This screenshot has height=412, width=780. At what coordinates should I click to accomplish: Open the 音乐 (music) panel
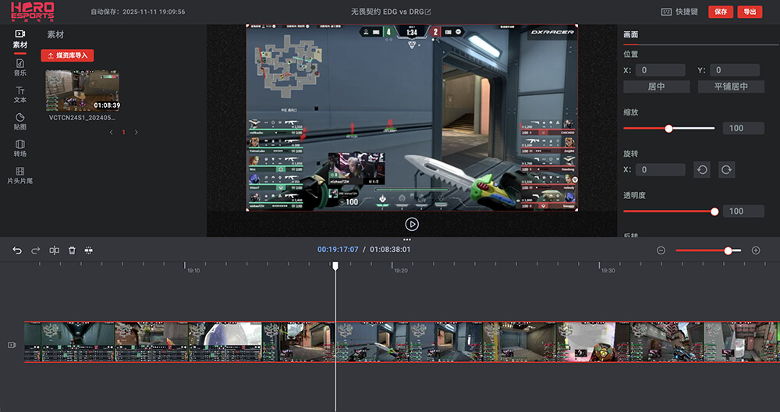[19, 67]
